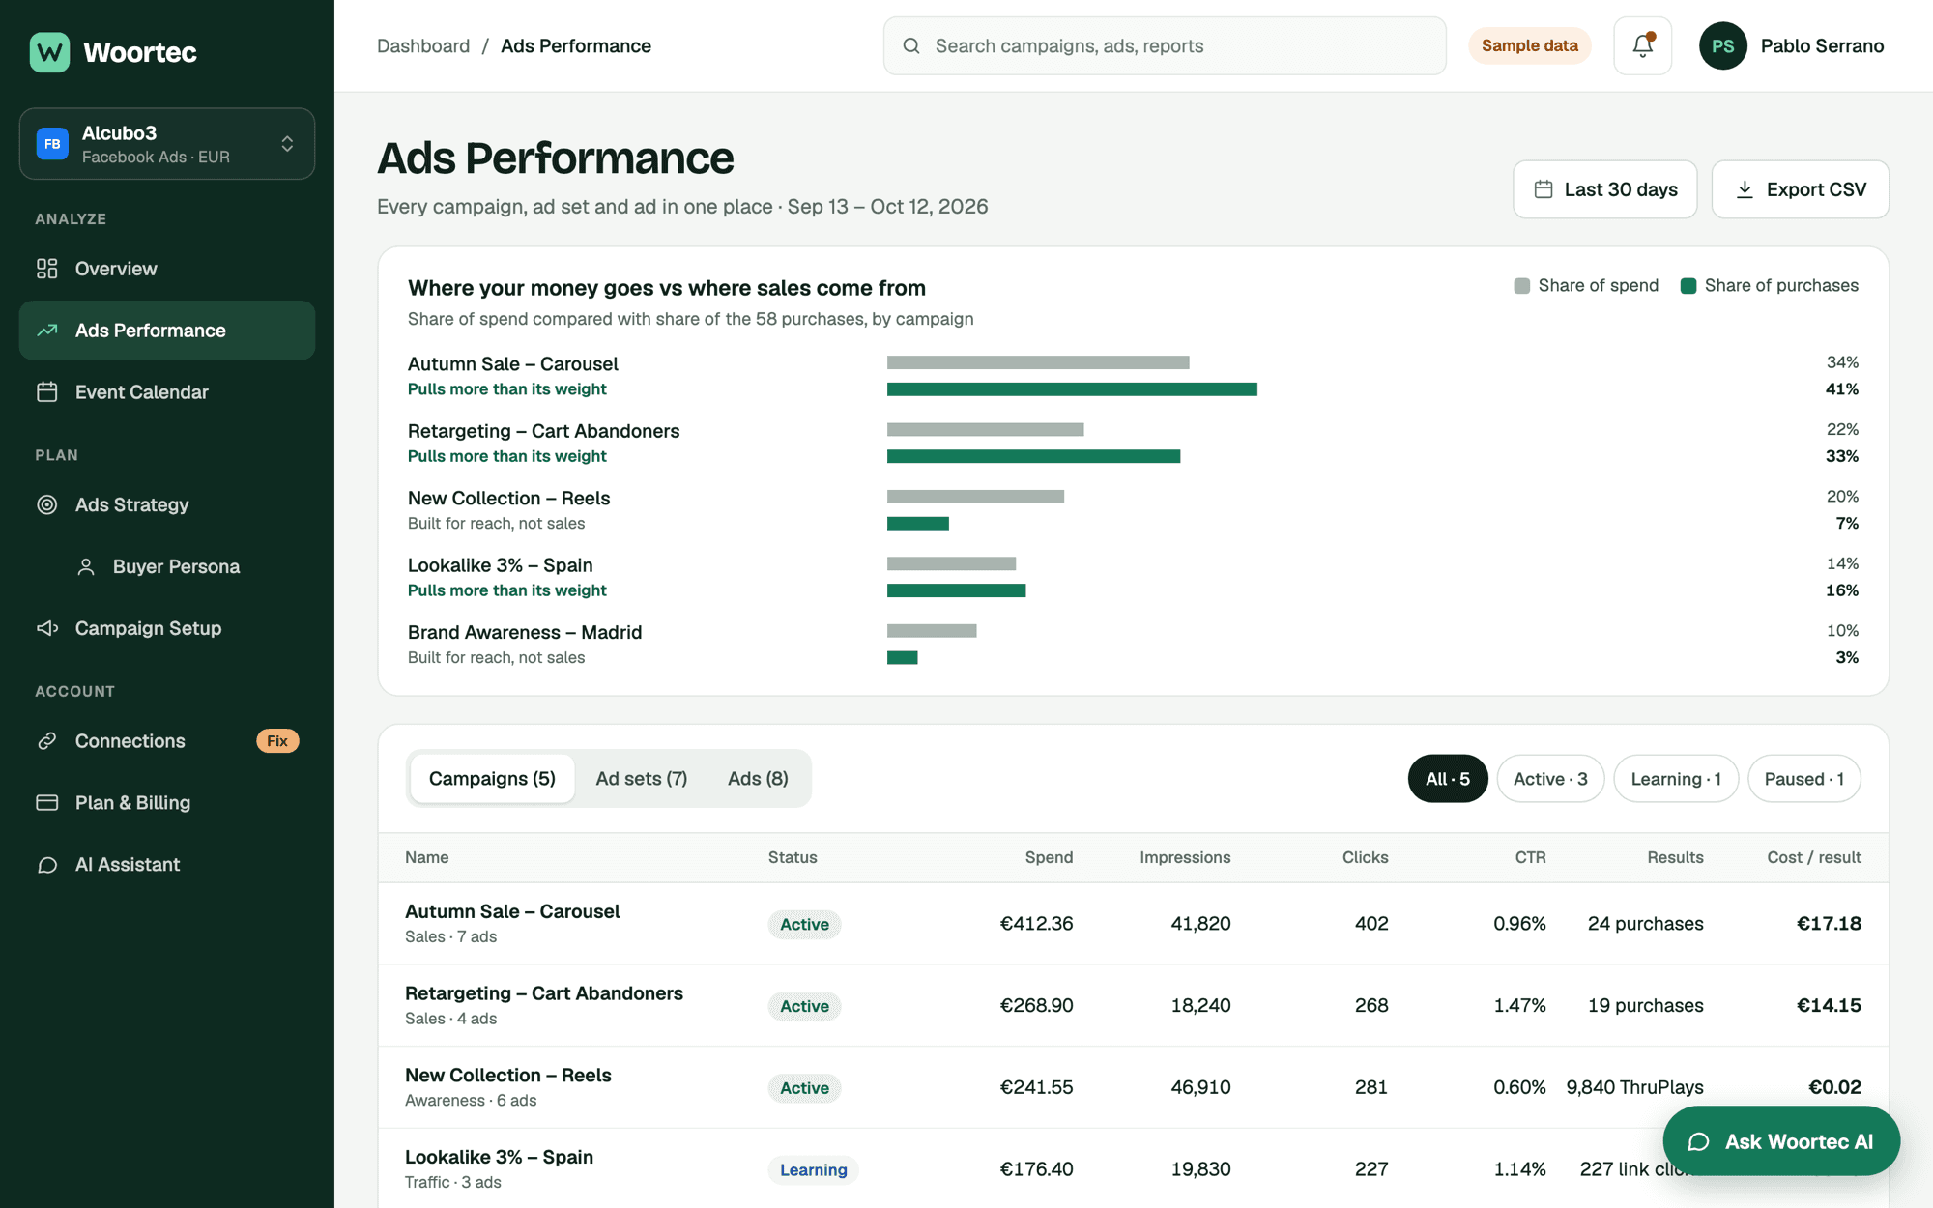This screenshot has width=1933, height=1208.
Task: Click the Share of spend legend swatch
Action: tap(1521, 286)
